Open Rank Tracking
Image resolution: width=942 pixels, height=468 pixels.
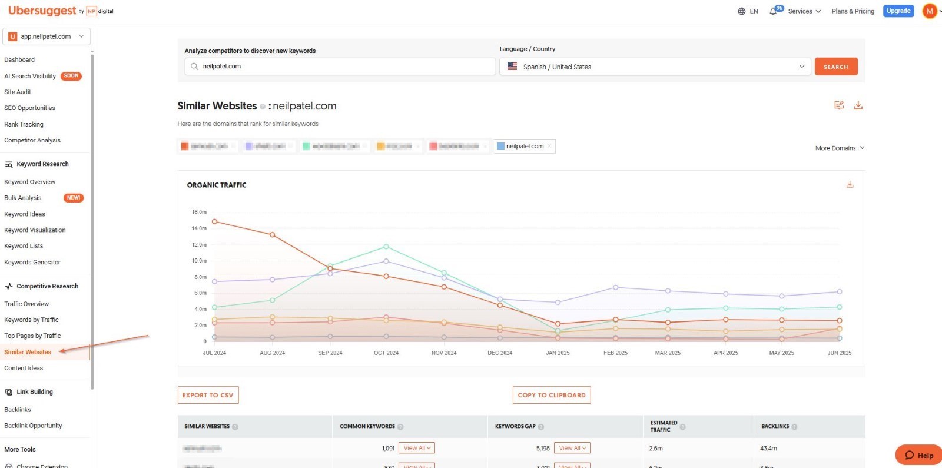click(x=24, y=124)
